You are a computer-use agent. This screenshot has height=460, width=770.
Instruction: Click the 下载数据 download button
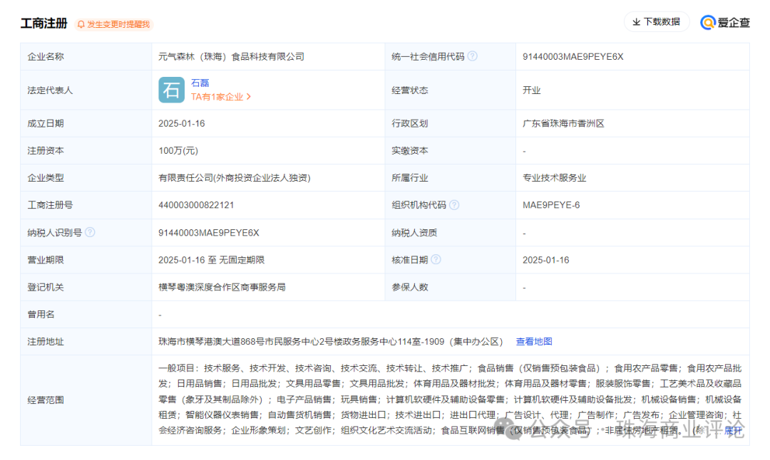[657, 22]
